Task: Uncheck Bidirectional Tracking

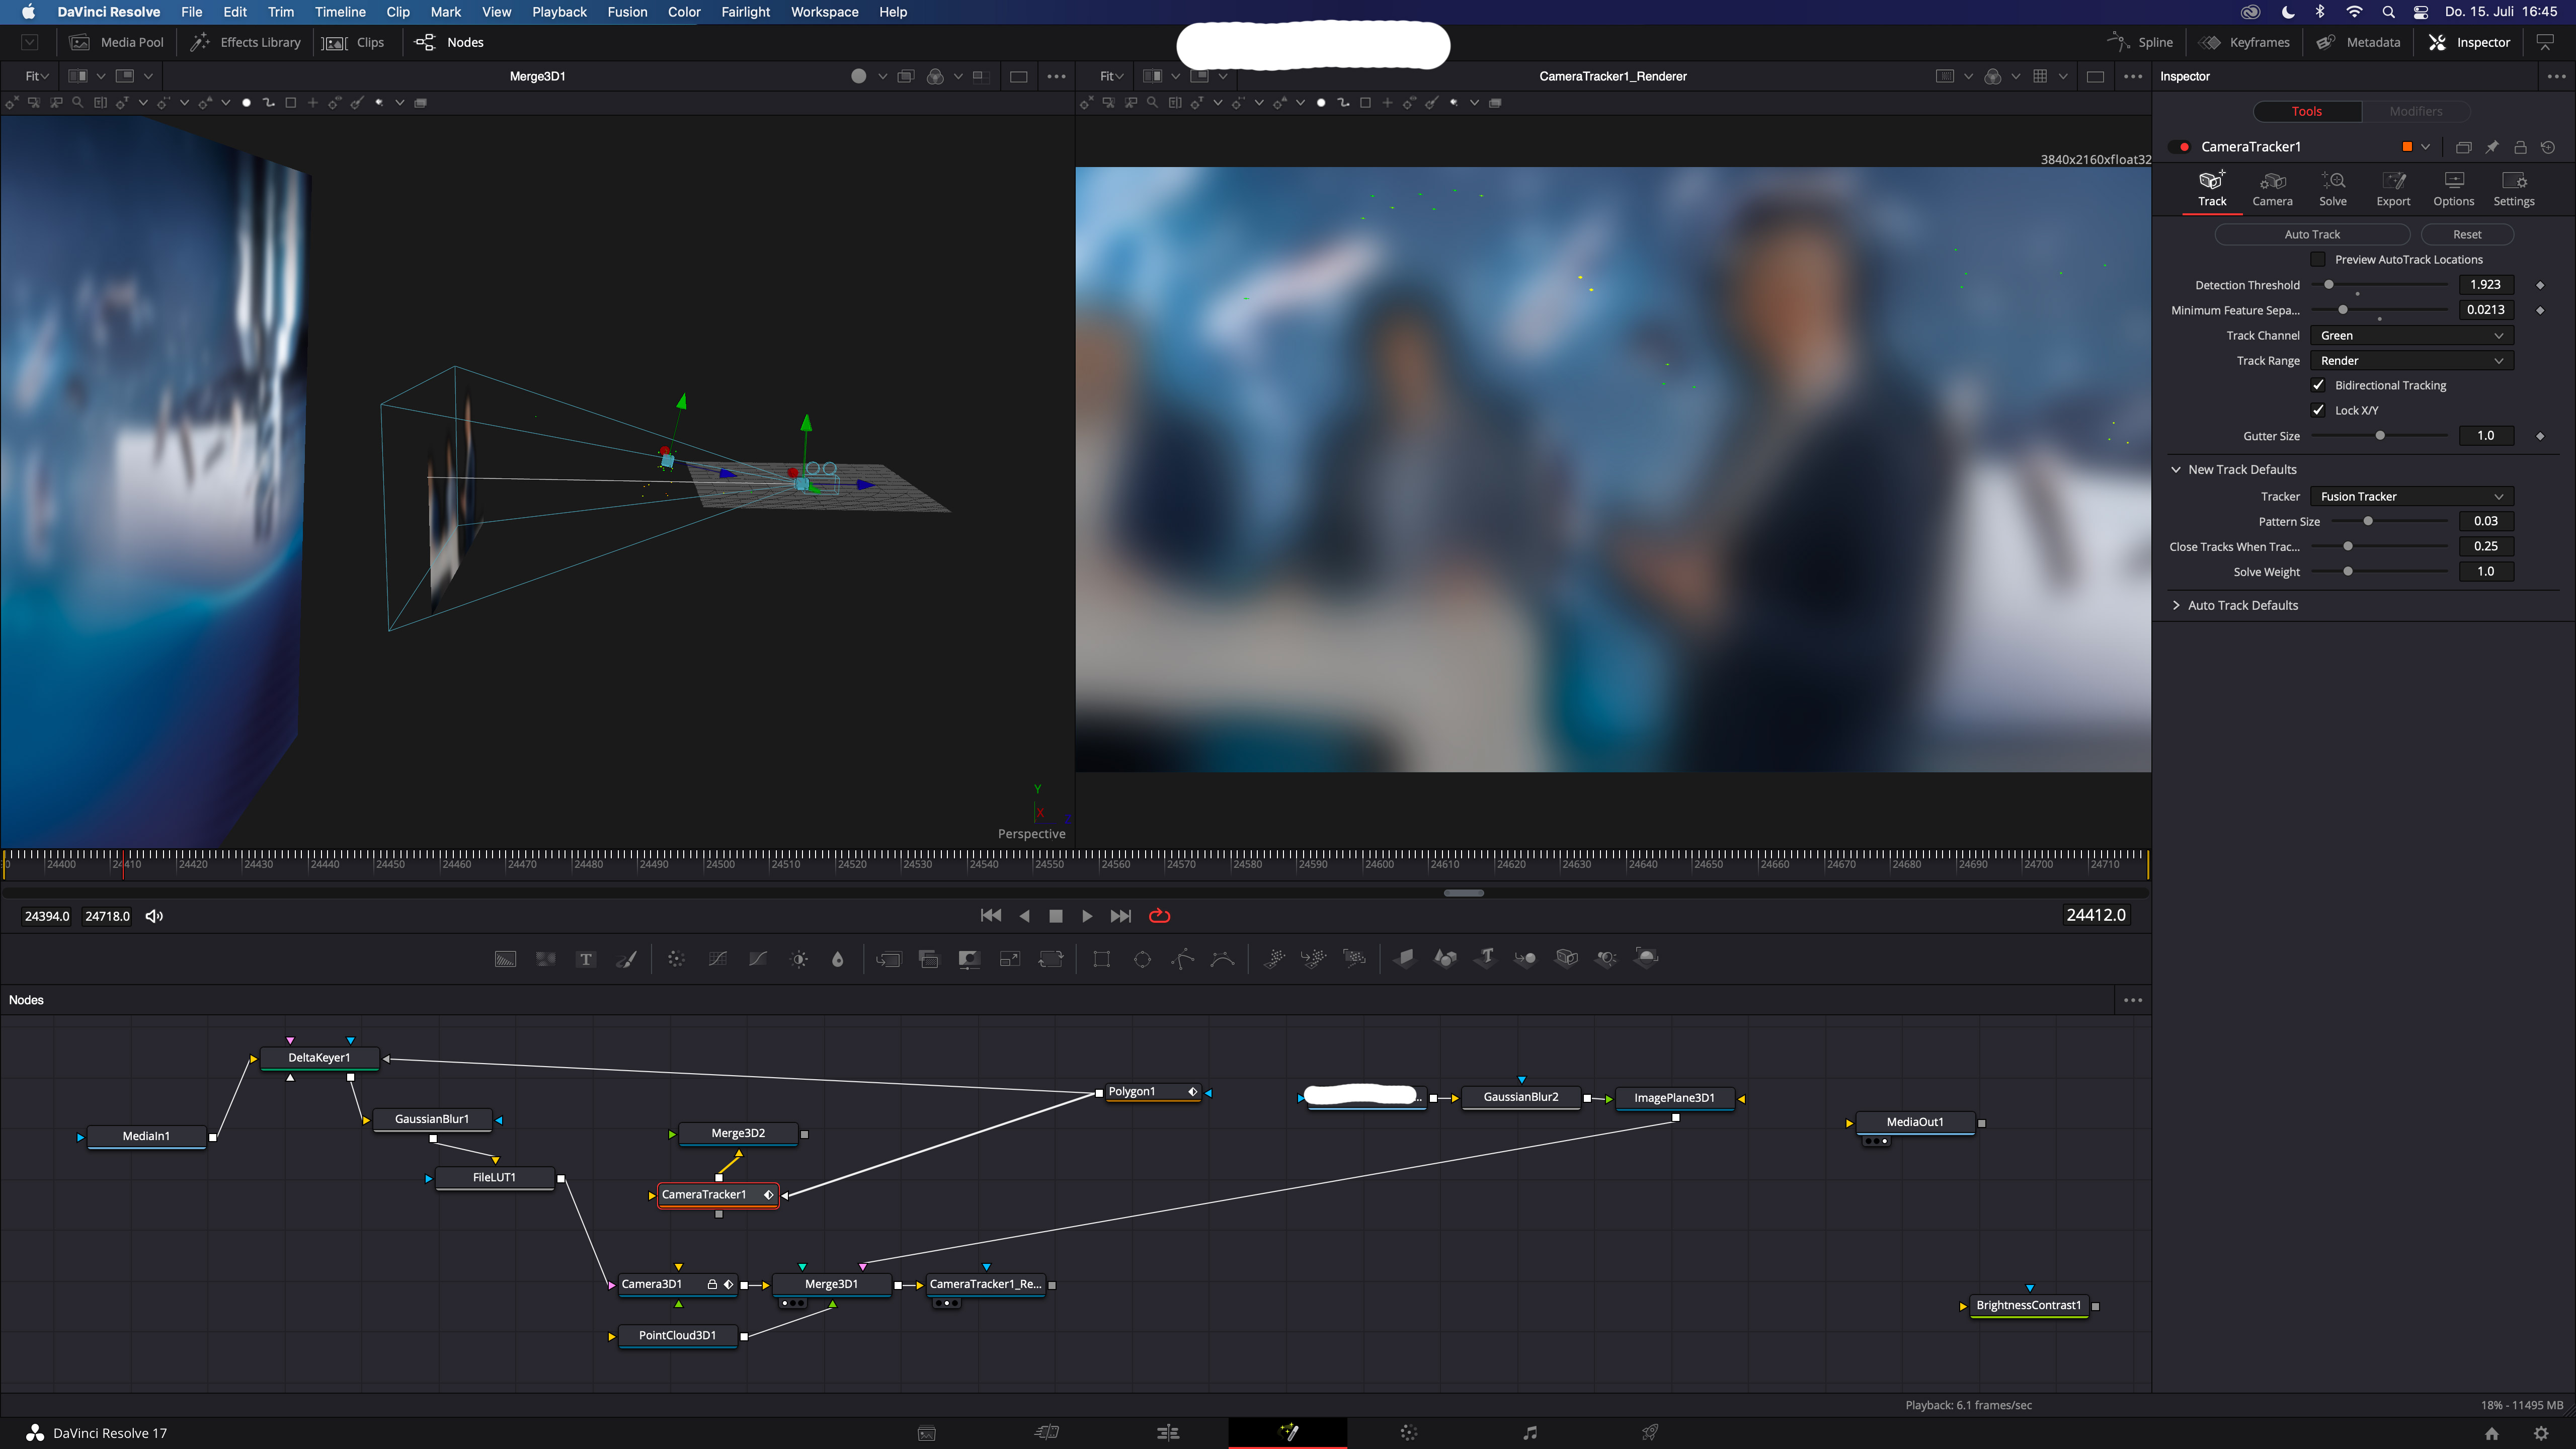Action: [x=2318, y=385]
